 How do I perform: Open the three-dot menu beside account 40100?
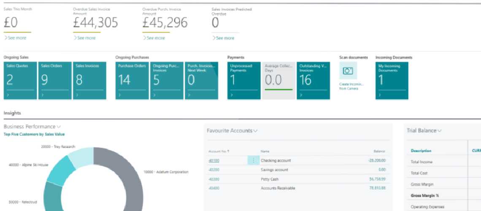[253, 160]
